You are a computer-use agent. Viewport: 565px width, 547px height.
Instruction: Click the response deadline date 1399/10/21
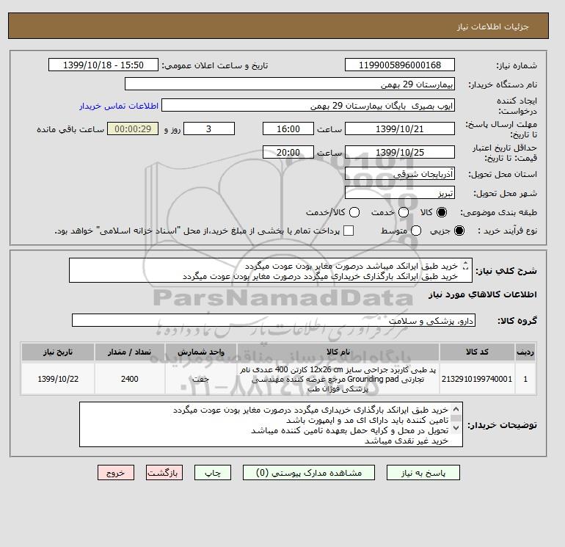400,128
